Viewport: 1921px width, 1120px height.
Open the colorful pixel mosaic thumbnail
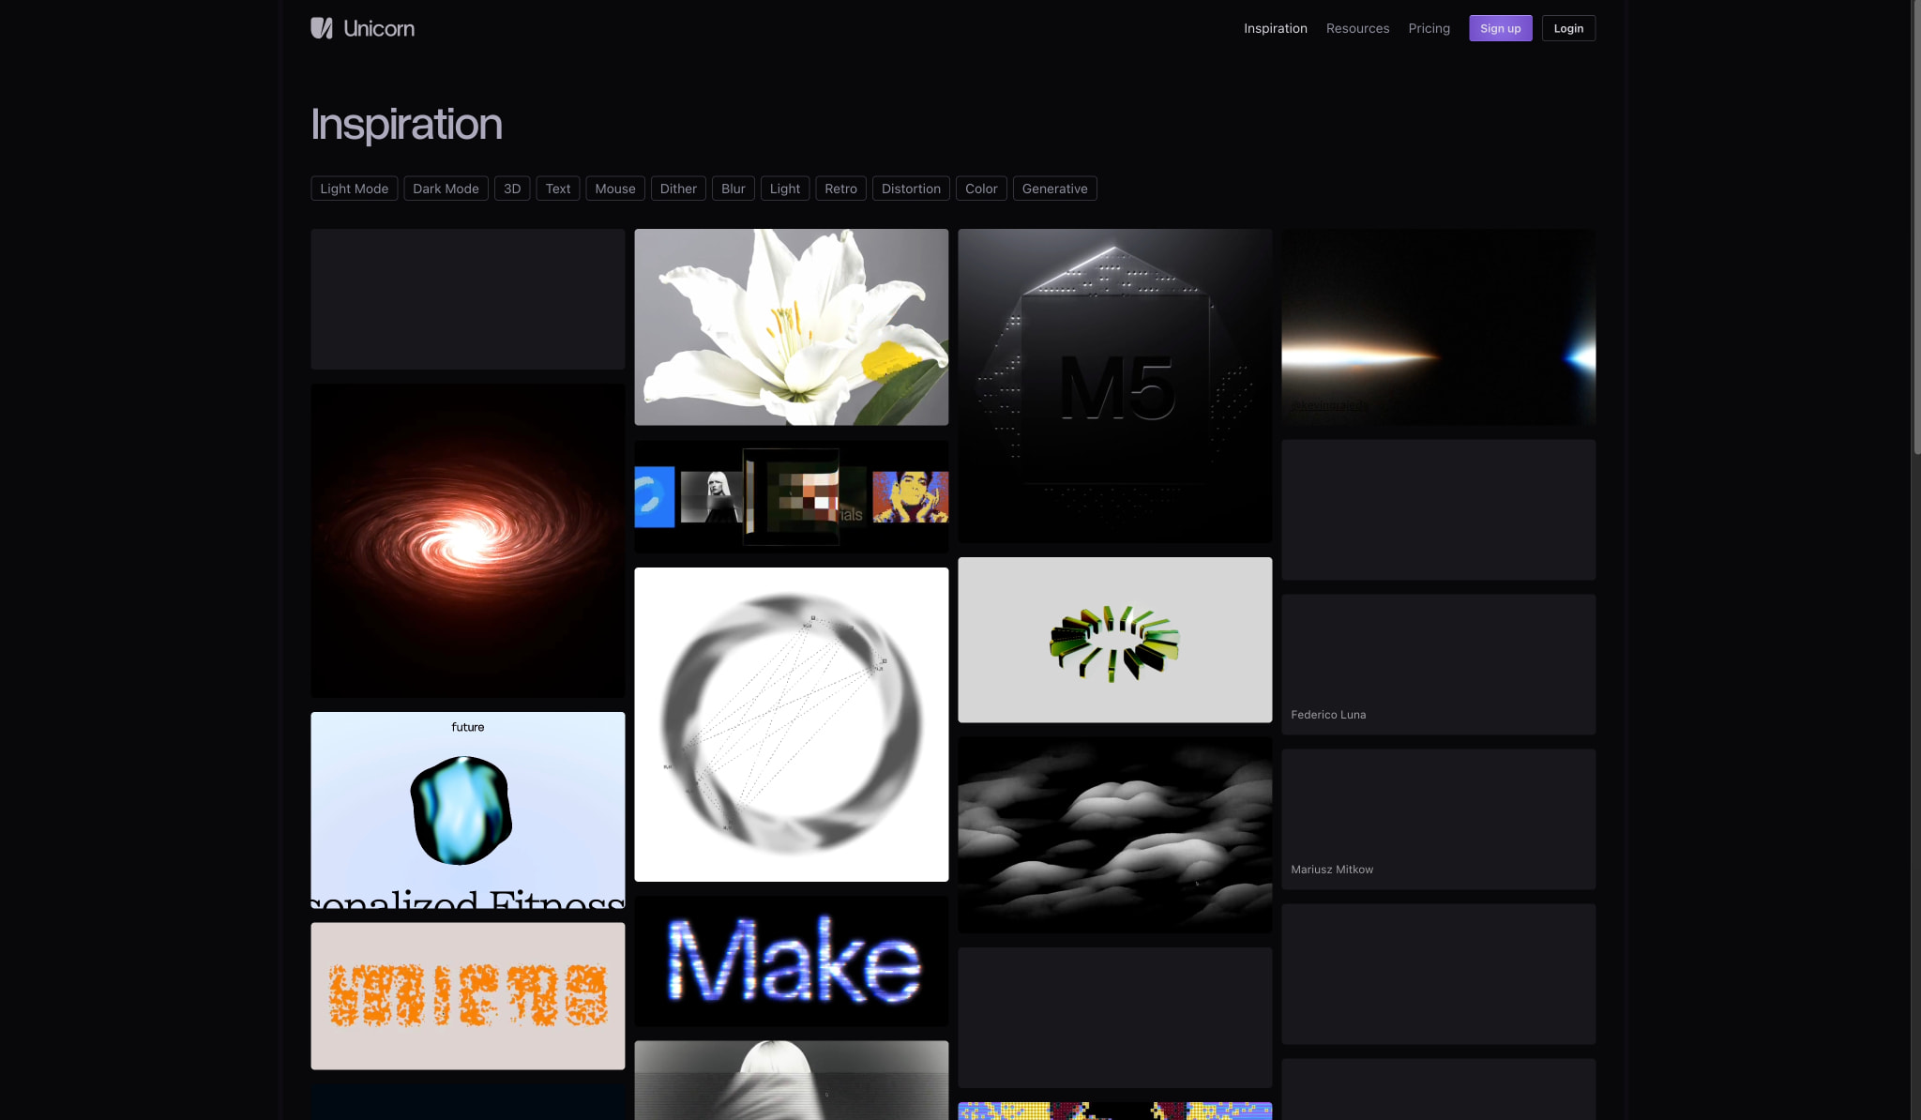(1114, 1111)
